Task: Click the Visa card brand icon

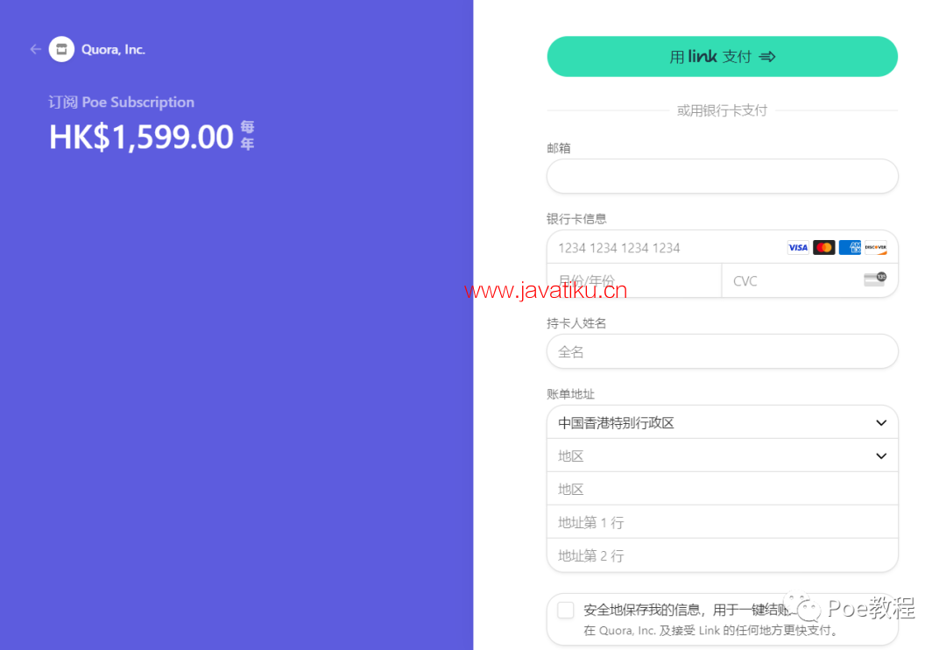Action: tap(798, 247)
